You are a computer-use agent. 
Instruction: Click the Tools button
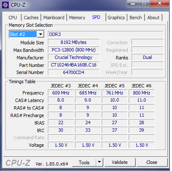click(84, 162)
